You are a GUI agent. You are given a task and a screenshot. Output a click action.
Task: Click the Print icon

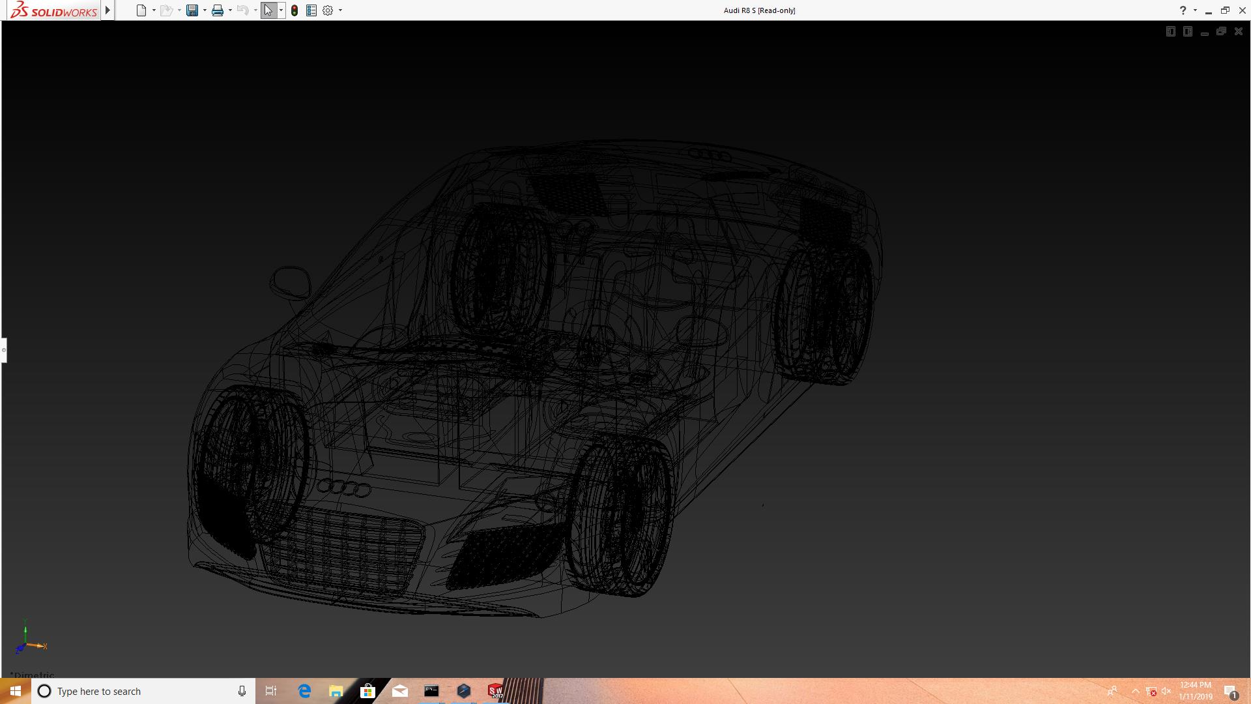218,10
